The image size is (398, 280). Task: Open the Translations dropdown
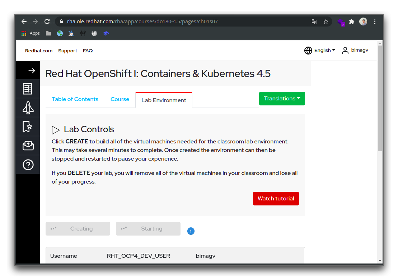pyautogui.click(x=282, y=98)
